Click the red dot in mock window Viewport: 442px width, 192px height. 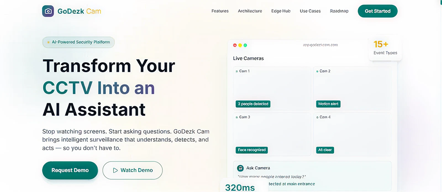[235, 45]
